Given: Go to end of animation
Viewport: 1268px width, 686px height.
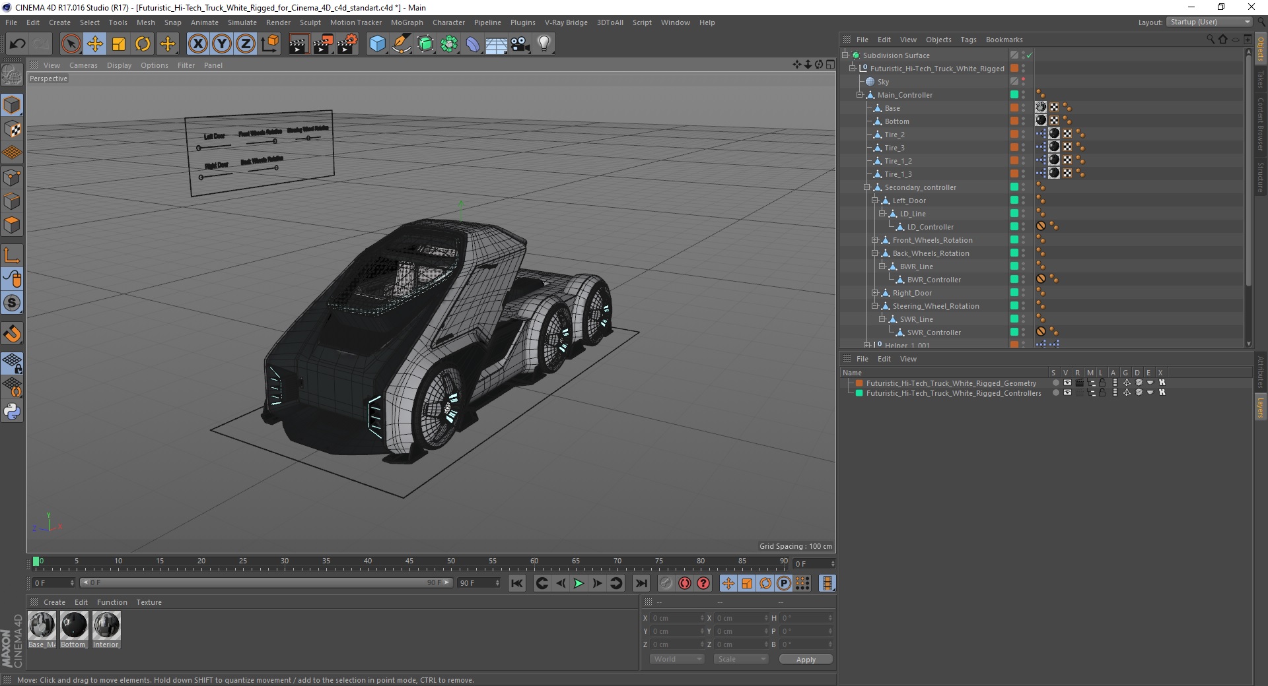Looking at the screenshot, I should point(641,583).
